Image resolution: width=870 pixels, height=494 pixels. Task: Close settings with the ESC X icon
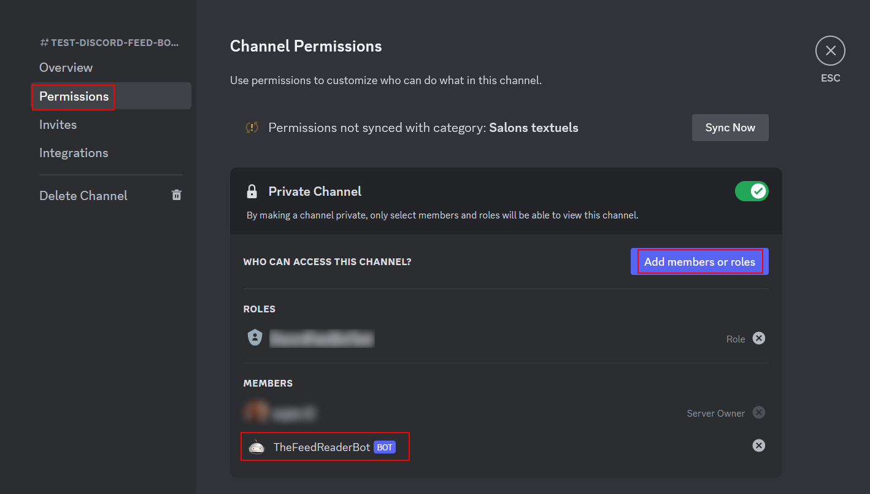pos(830,50)
